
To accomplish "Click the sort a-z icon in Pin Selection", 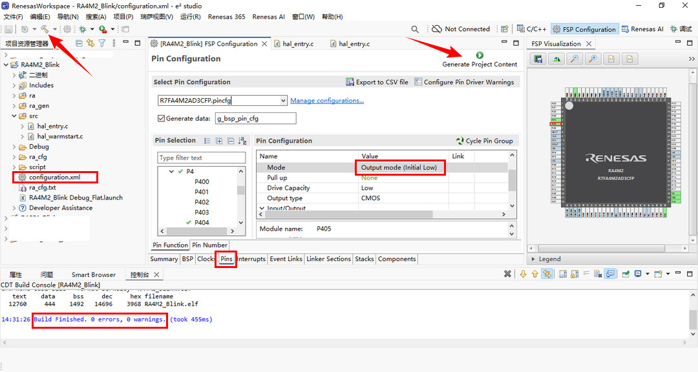I will [242, 141].
